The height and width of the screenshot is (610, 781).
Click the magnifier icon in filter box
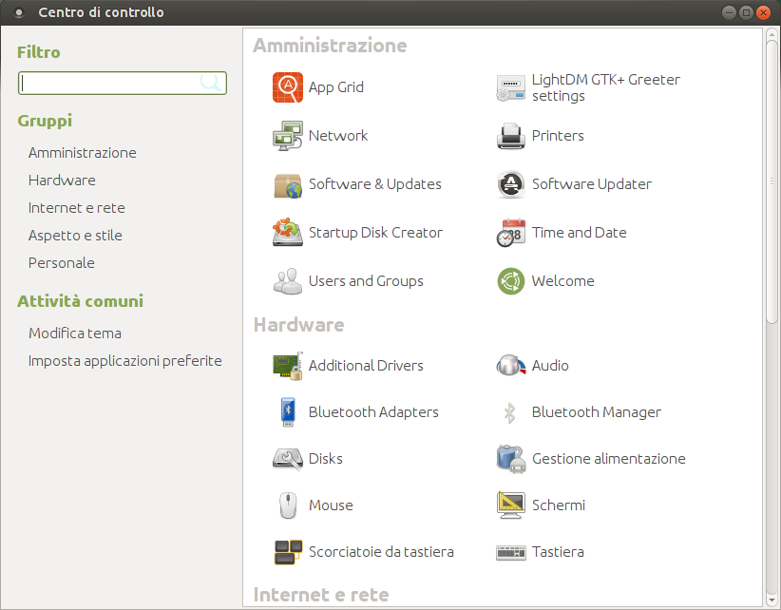212,84
